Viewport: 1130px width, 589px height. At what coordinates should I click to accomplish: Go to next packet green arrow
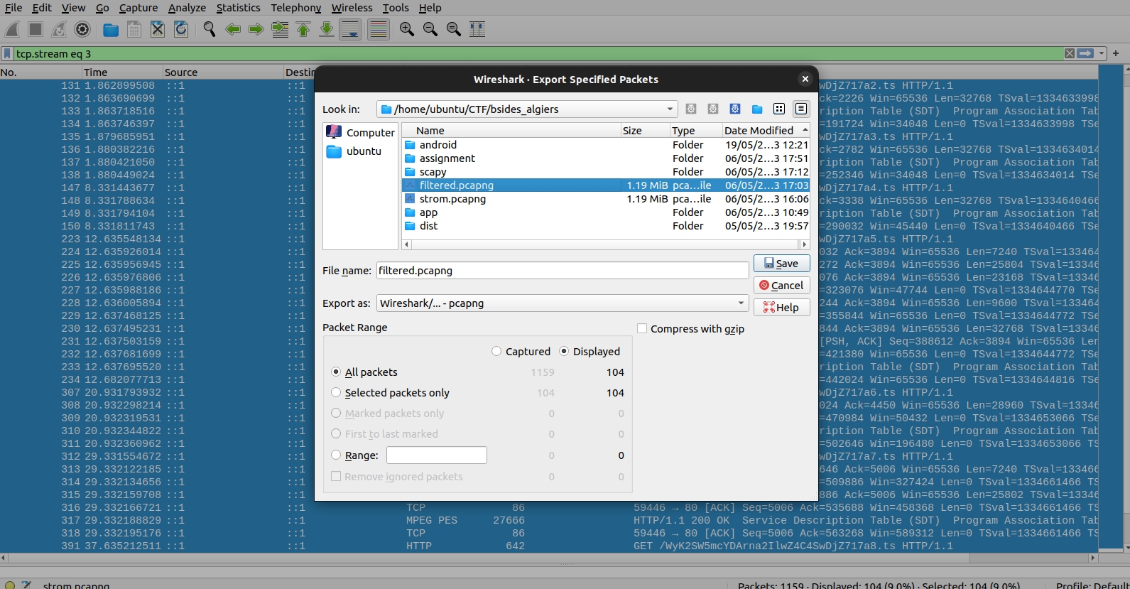click(256, 29)
